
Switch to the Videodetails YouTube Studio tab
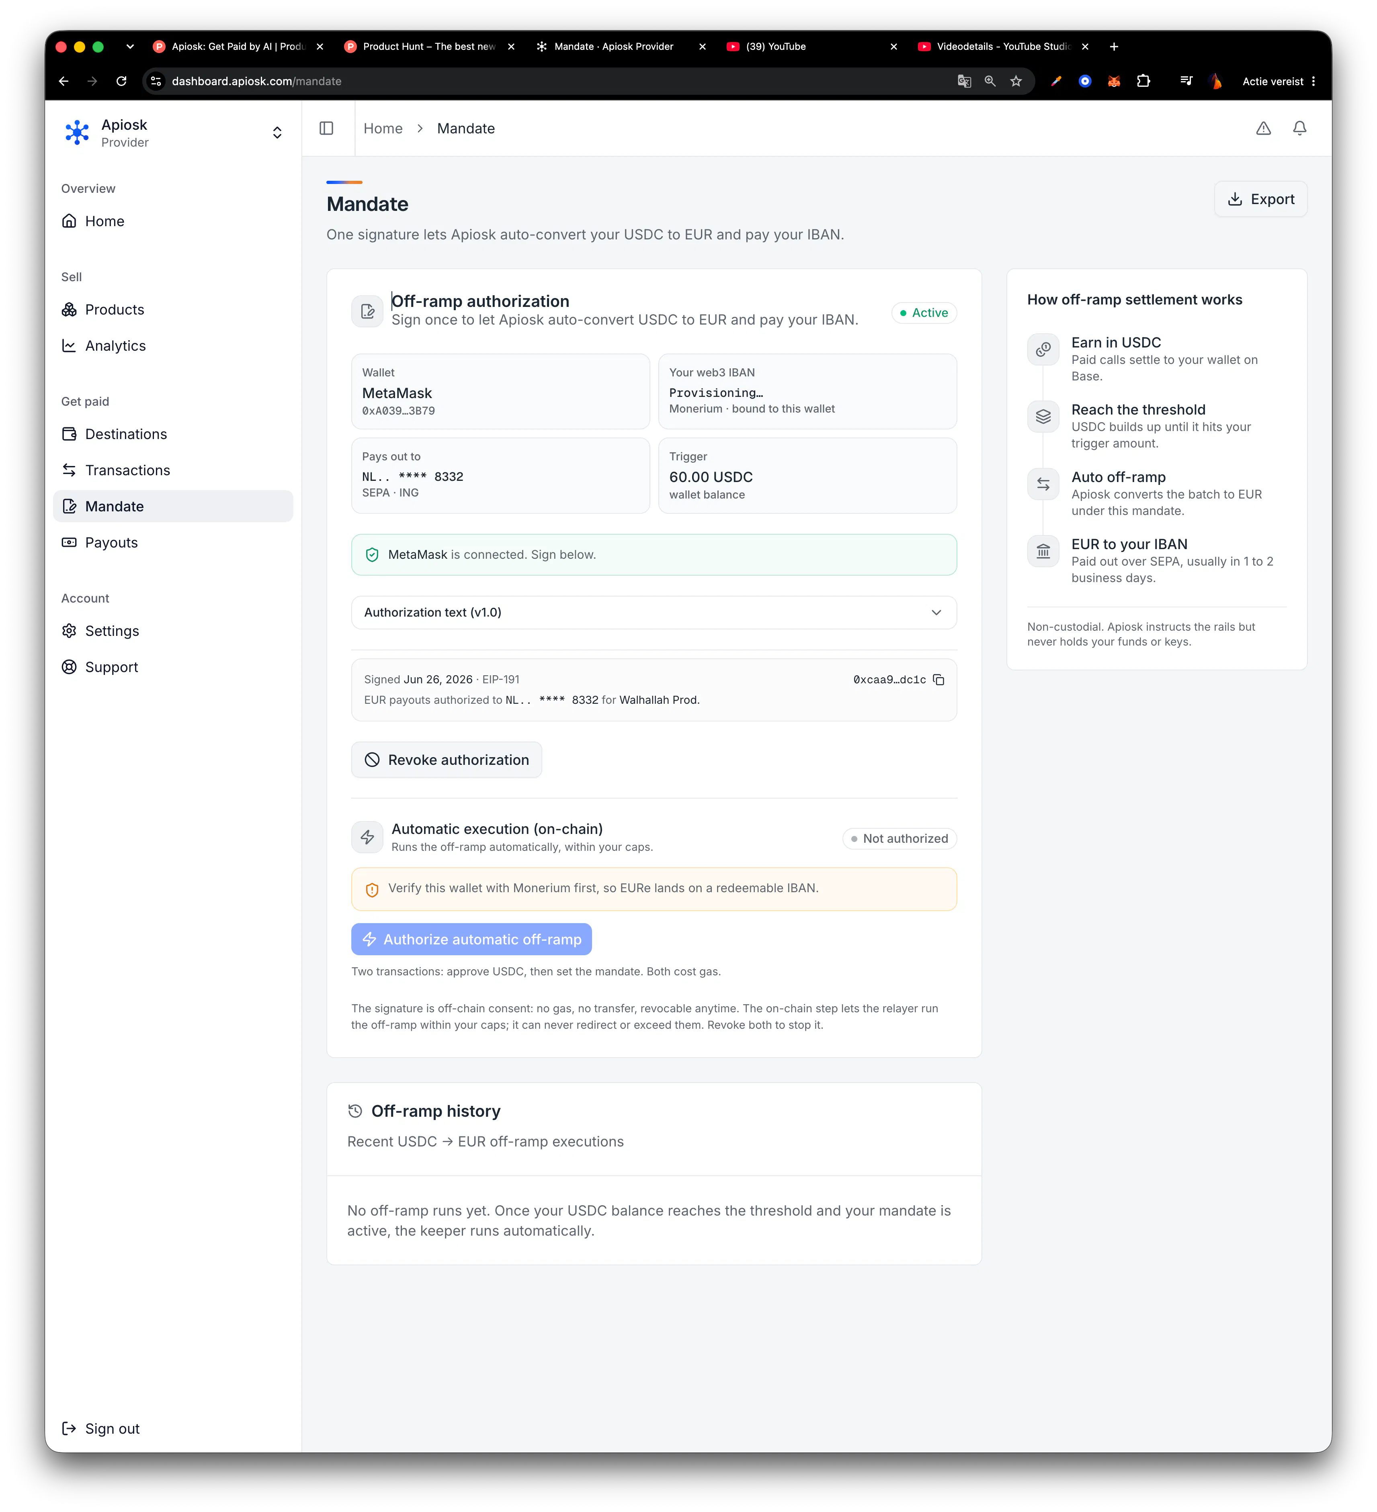pyautogui.click(x=1003, y=47)
